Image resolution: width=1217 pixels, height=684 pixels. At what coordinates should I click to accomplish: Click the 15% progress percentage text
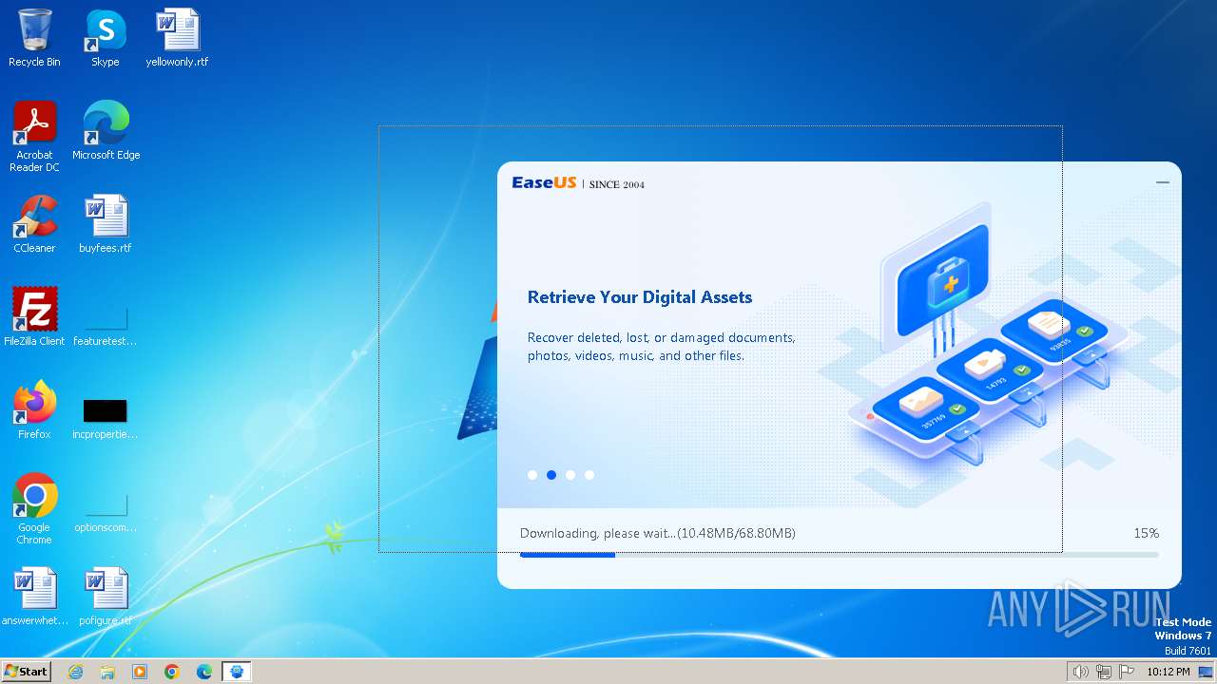pos(1146,533)
